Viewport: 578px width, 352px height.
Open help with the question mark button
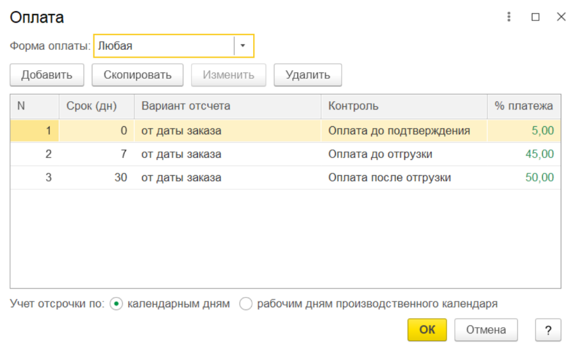[548, 330]
